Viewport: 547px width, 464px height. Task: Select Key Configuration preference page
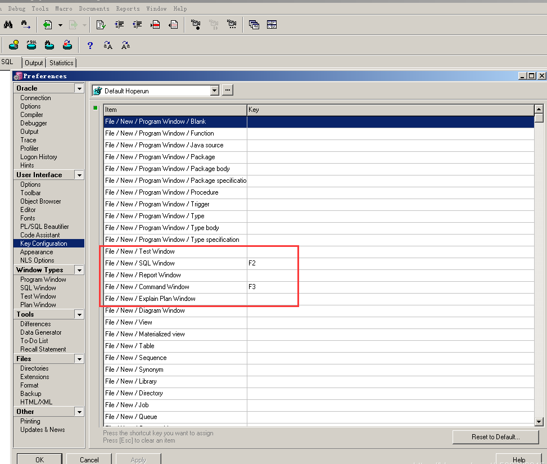[49, 244]
